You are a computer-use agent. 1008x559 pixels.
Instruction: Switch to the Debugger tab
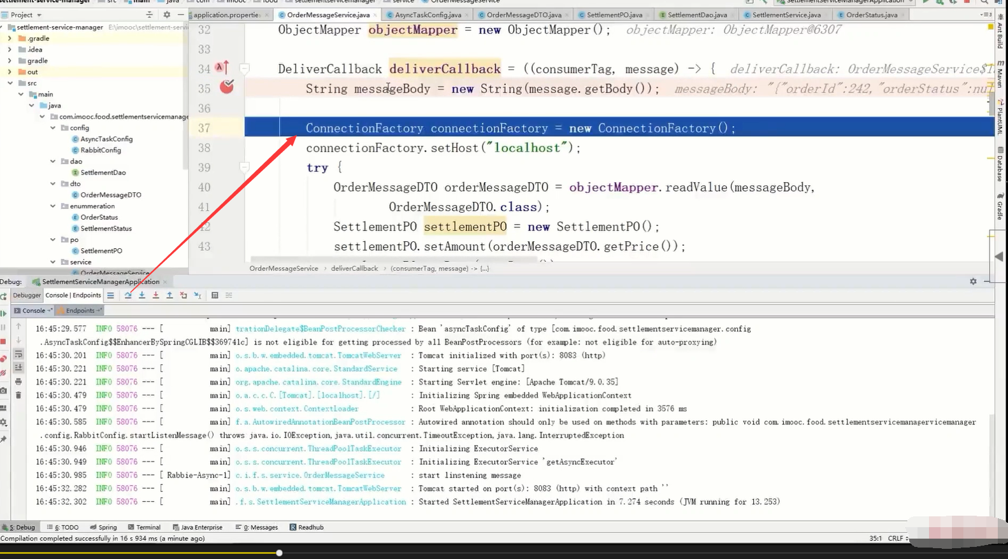(27, 295)
